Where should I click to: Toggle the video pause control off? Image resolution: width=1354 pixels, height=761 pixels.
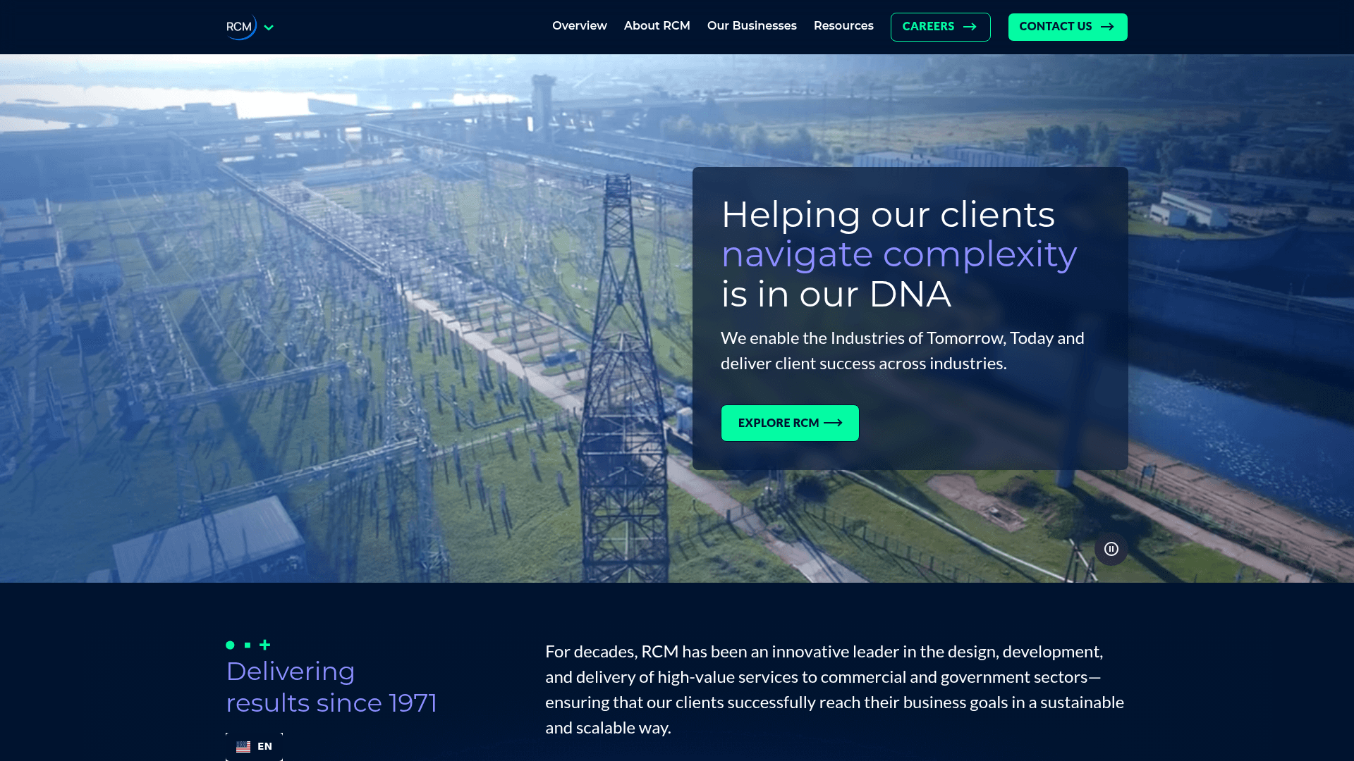click(1111, 550)
